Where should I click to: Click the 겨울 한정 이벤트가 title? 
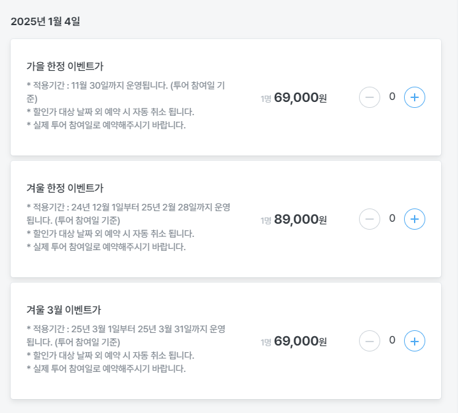click(x=65, y=188)
